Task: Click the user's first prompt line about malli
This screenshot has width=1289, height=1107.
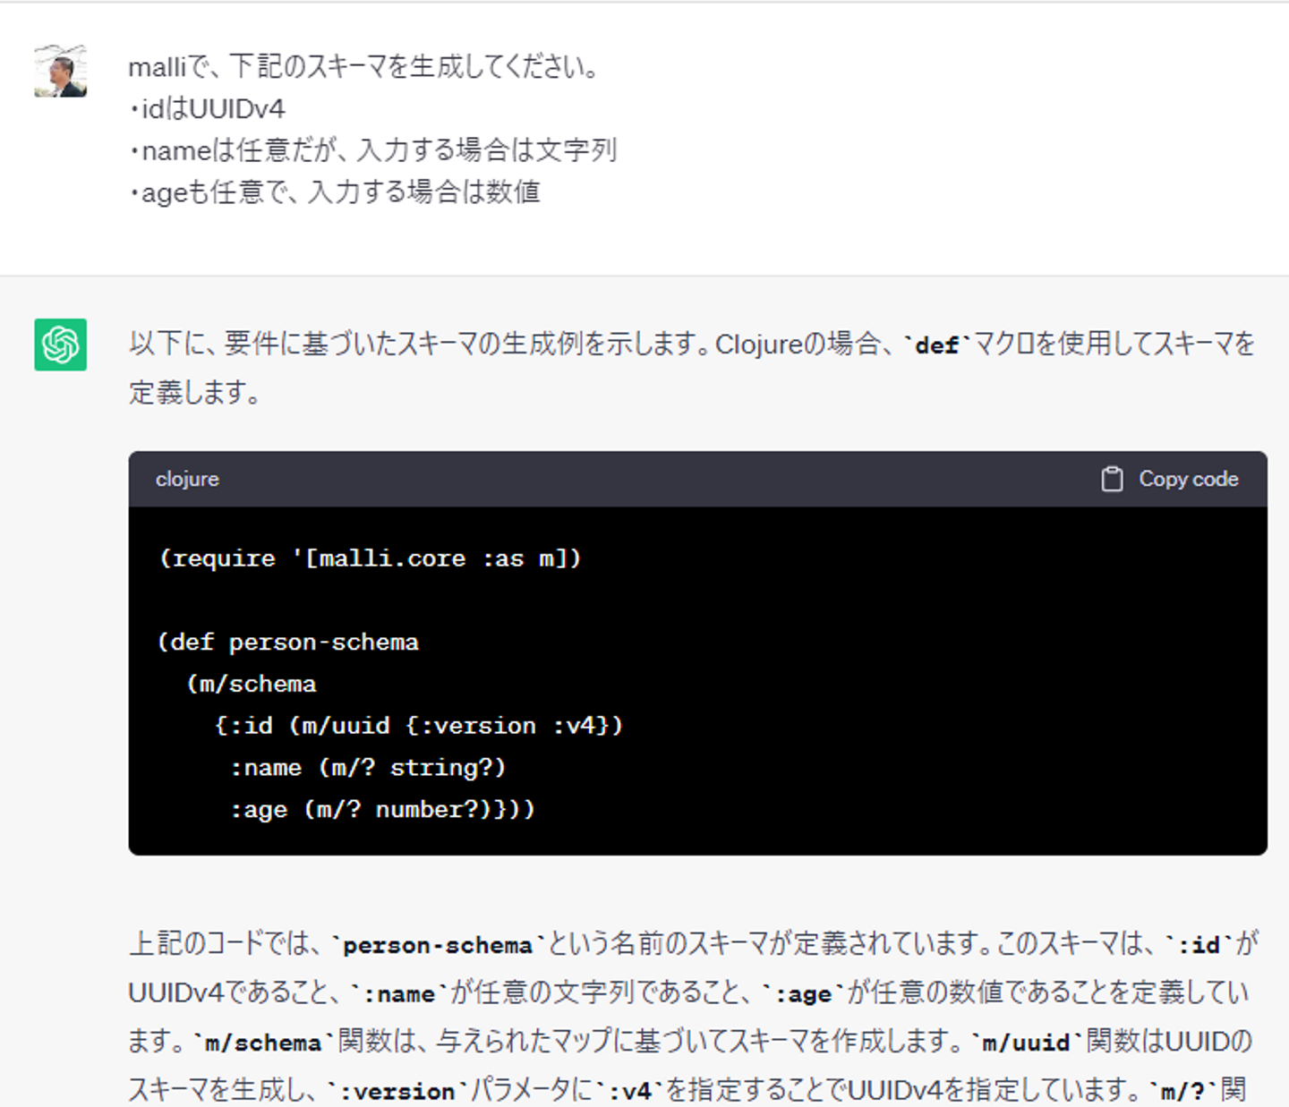Action: tap(364, 67)
